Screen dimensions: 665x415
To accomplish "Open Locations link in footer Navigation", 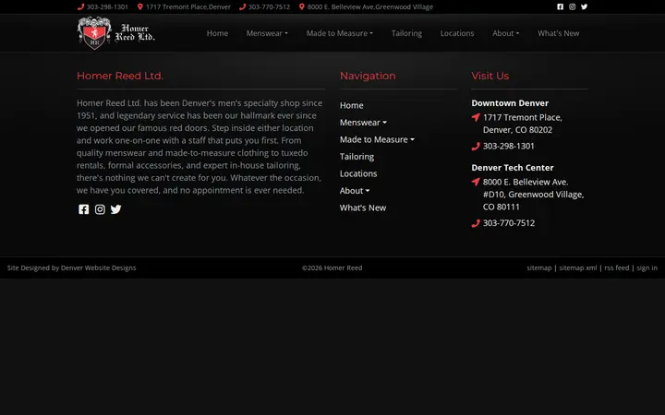I will point(358,173).
